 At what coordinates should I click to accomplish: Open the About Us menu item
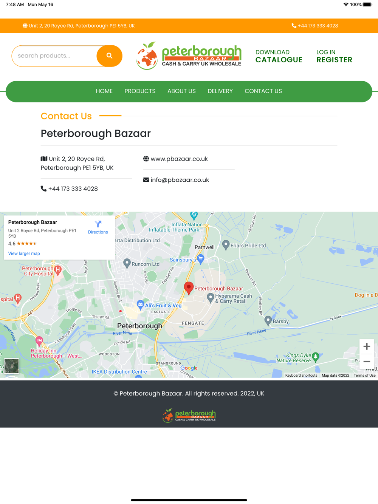pos(181,91)
